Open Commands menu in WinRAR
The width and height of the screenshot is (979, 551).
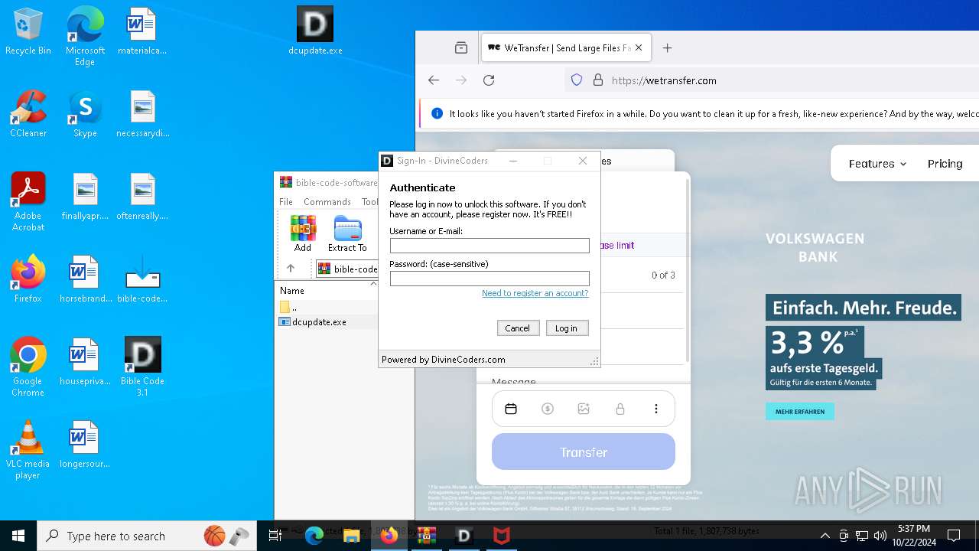click(327, 202)
